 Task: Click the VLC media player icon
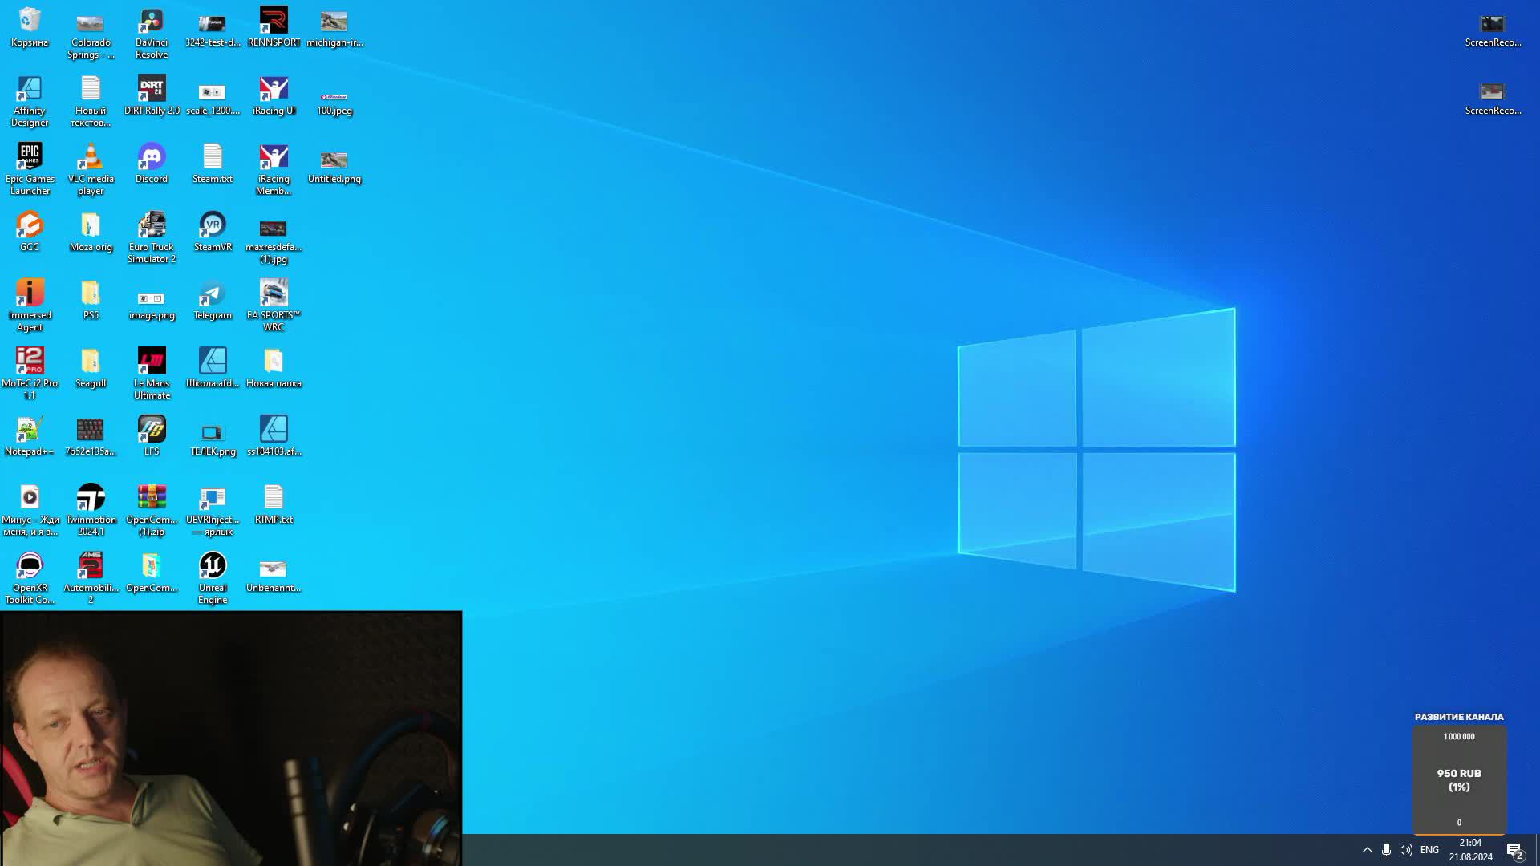[91, 158]
